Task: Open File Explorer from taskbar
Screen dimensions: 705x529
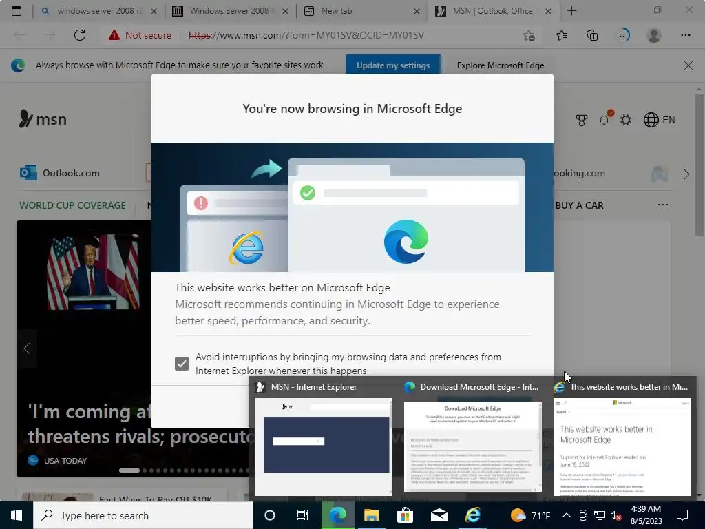Action: point(371,515)
